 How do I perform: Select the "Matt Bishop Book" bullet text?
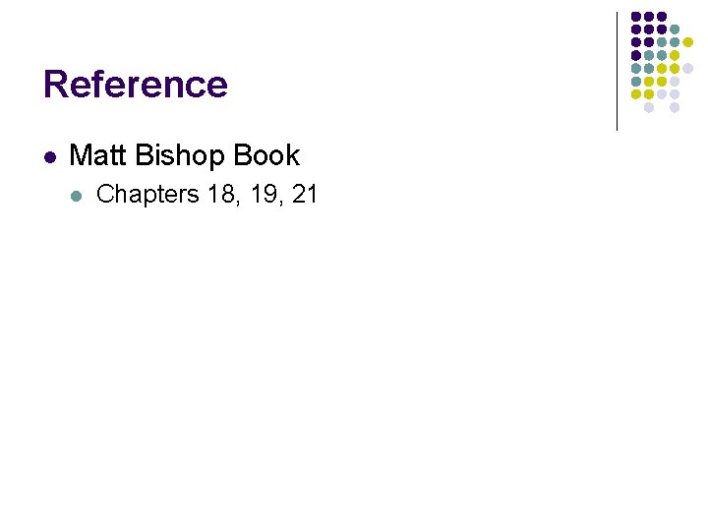[185, 155]
